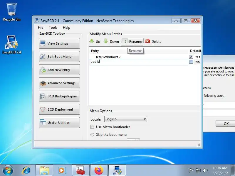Open Windows Explorer folder on taskbar
Screen dimensions: 235x176
click(x=44, y=170)
